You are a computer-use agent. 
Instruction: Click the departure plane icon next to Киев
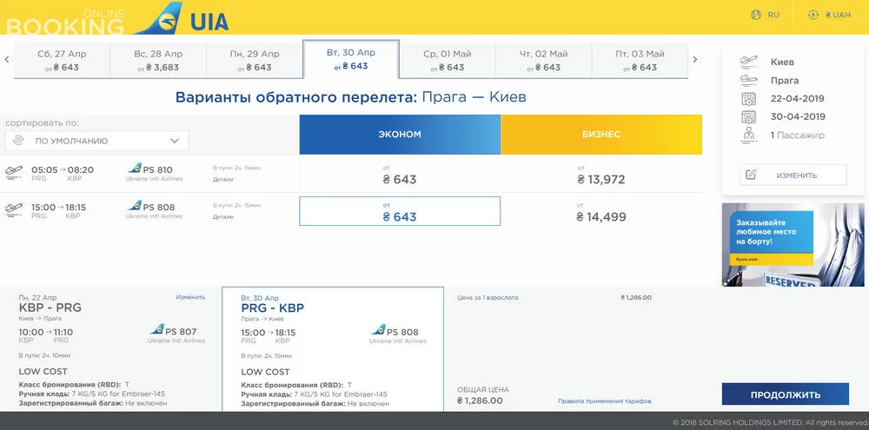point(748,62)
